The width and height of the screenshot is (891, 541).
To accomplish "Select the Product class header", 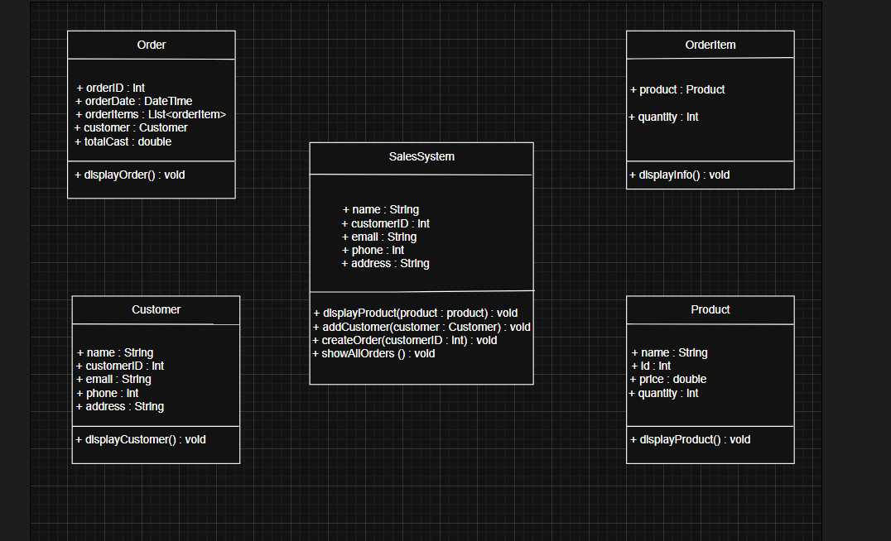I will pyautogui.click(x=710, y=310).
